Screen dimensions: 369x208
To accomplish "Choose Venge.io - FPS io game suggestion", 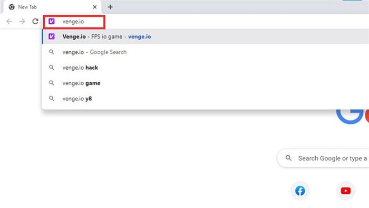I will [x=205, y=36].
